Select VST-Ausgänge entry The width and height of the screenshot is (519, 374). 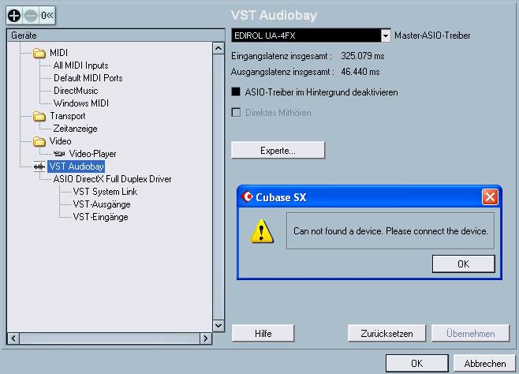click(102, 204)
